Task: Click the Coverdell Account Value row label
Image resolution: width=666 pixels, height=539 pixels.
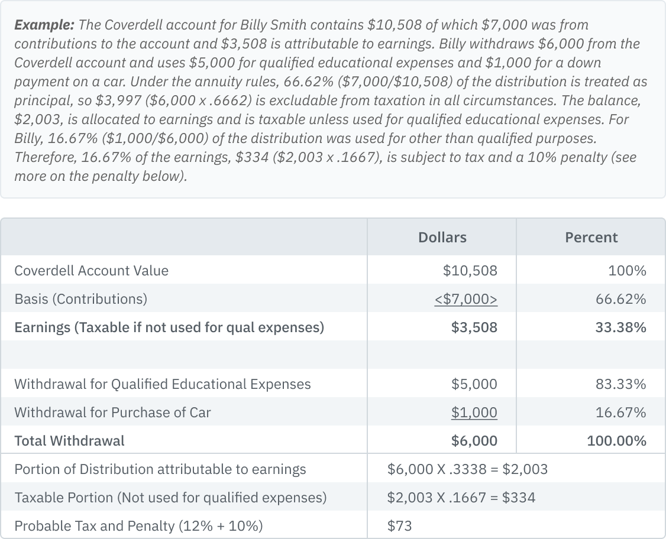Action: (91, 271)
